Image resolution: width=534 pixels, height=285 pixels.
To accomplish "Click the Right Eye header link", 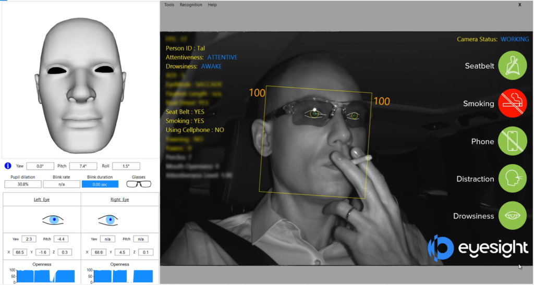I will click(x=119, y=200).
